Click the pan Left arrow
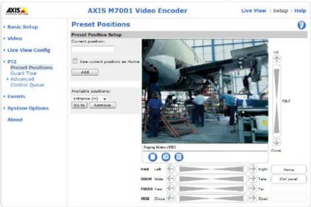Image resolution: width=311 pixels, height=207 pixels. (x=170, y=169)
